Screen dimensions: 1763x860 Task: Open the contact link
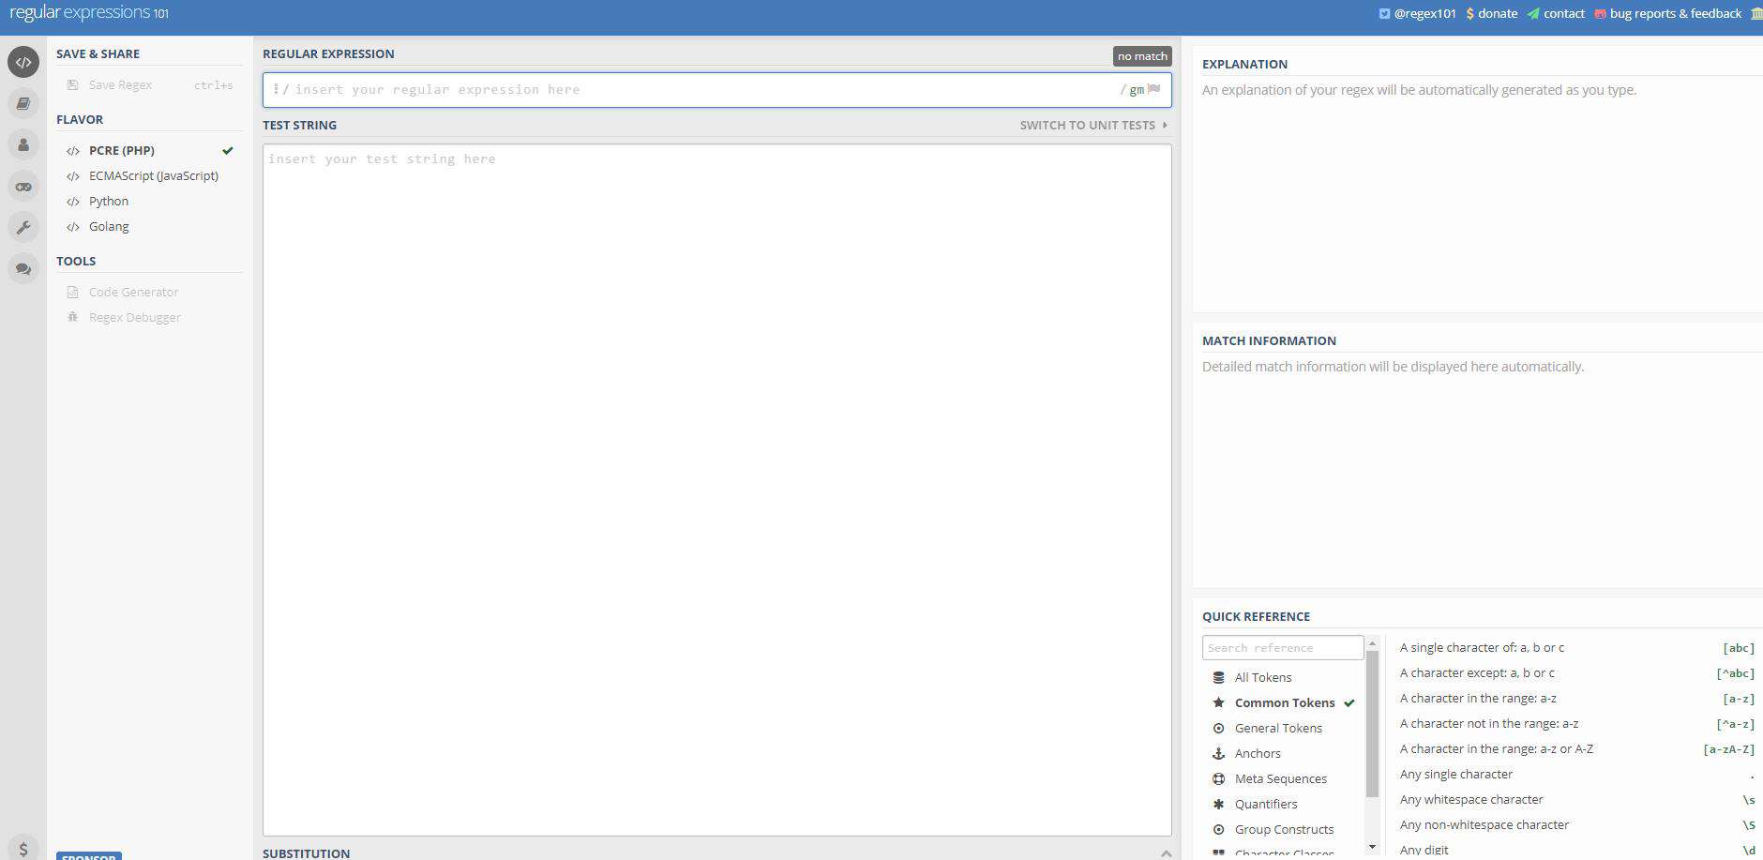click(x=1556, y=13)
